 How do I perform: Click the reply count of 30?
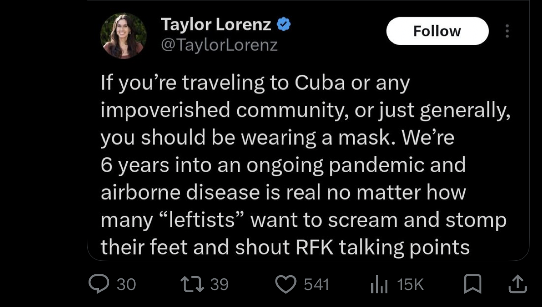point(126,285)
